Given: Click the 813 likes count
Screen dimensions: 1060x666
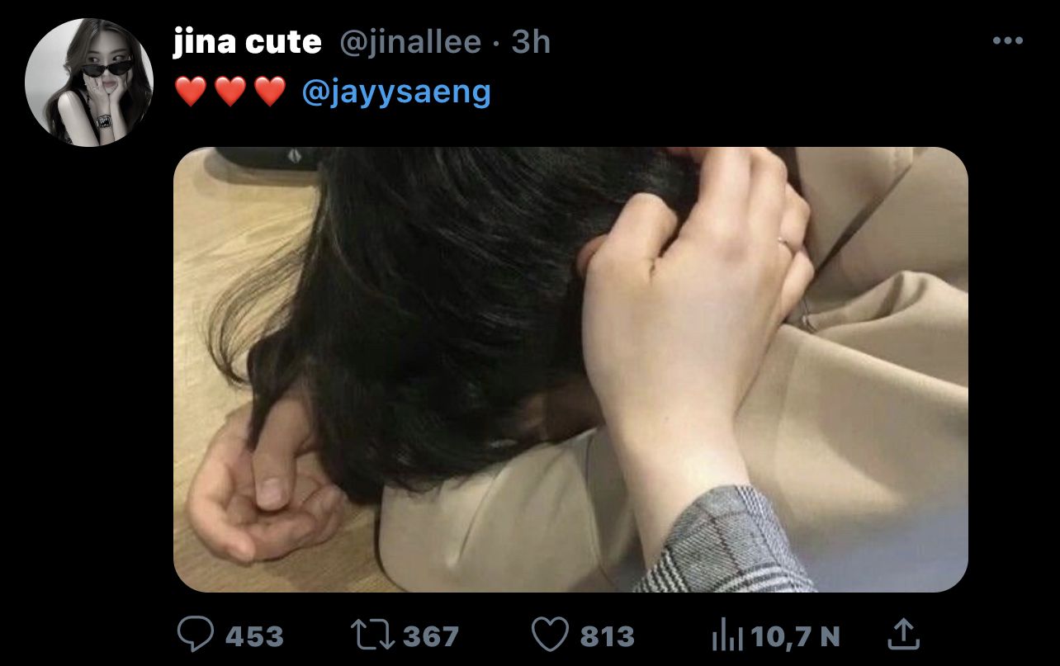Looking at the screenshot, I should coord(607,636).
